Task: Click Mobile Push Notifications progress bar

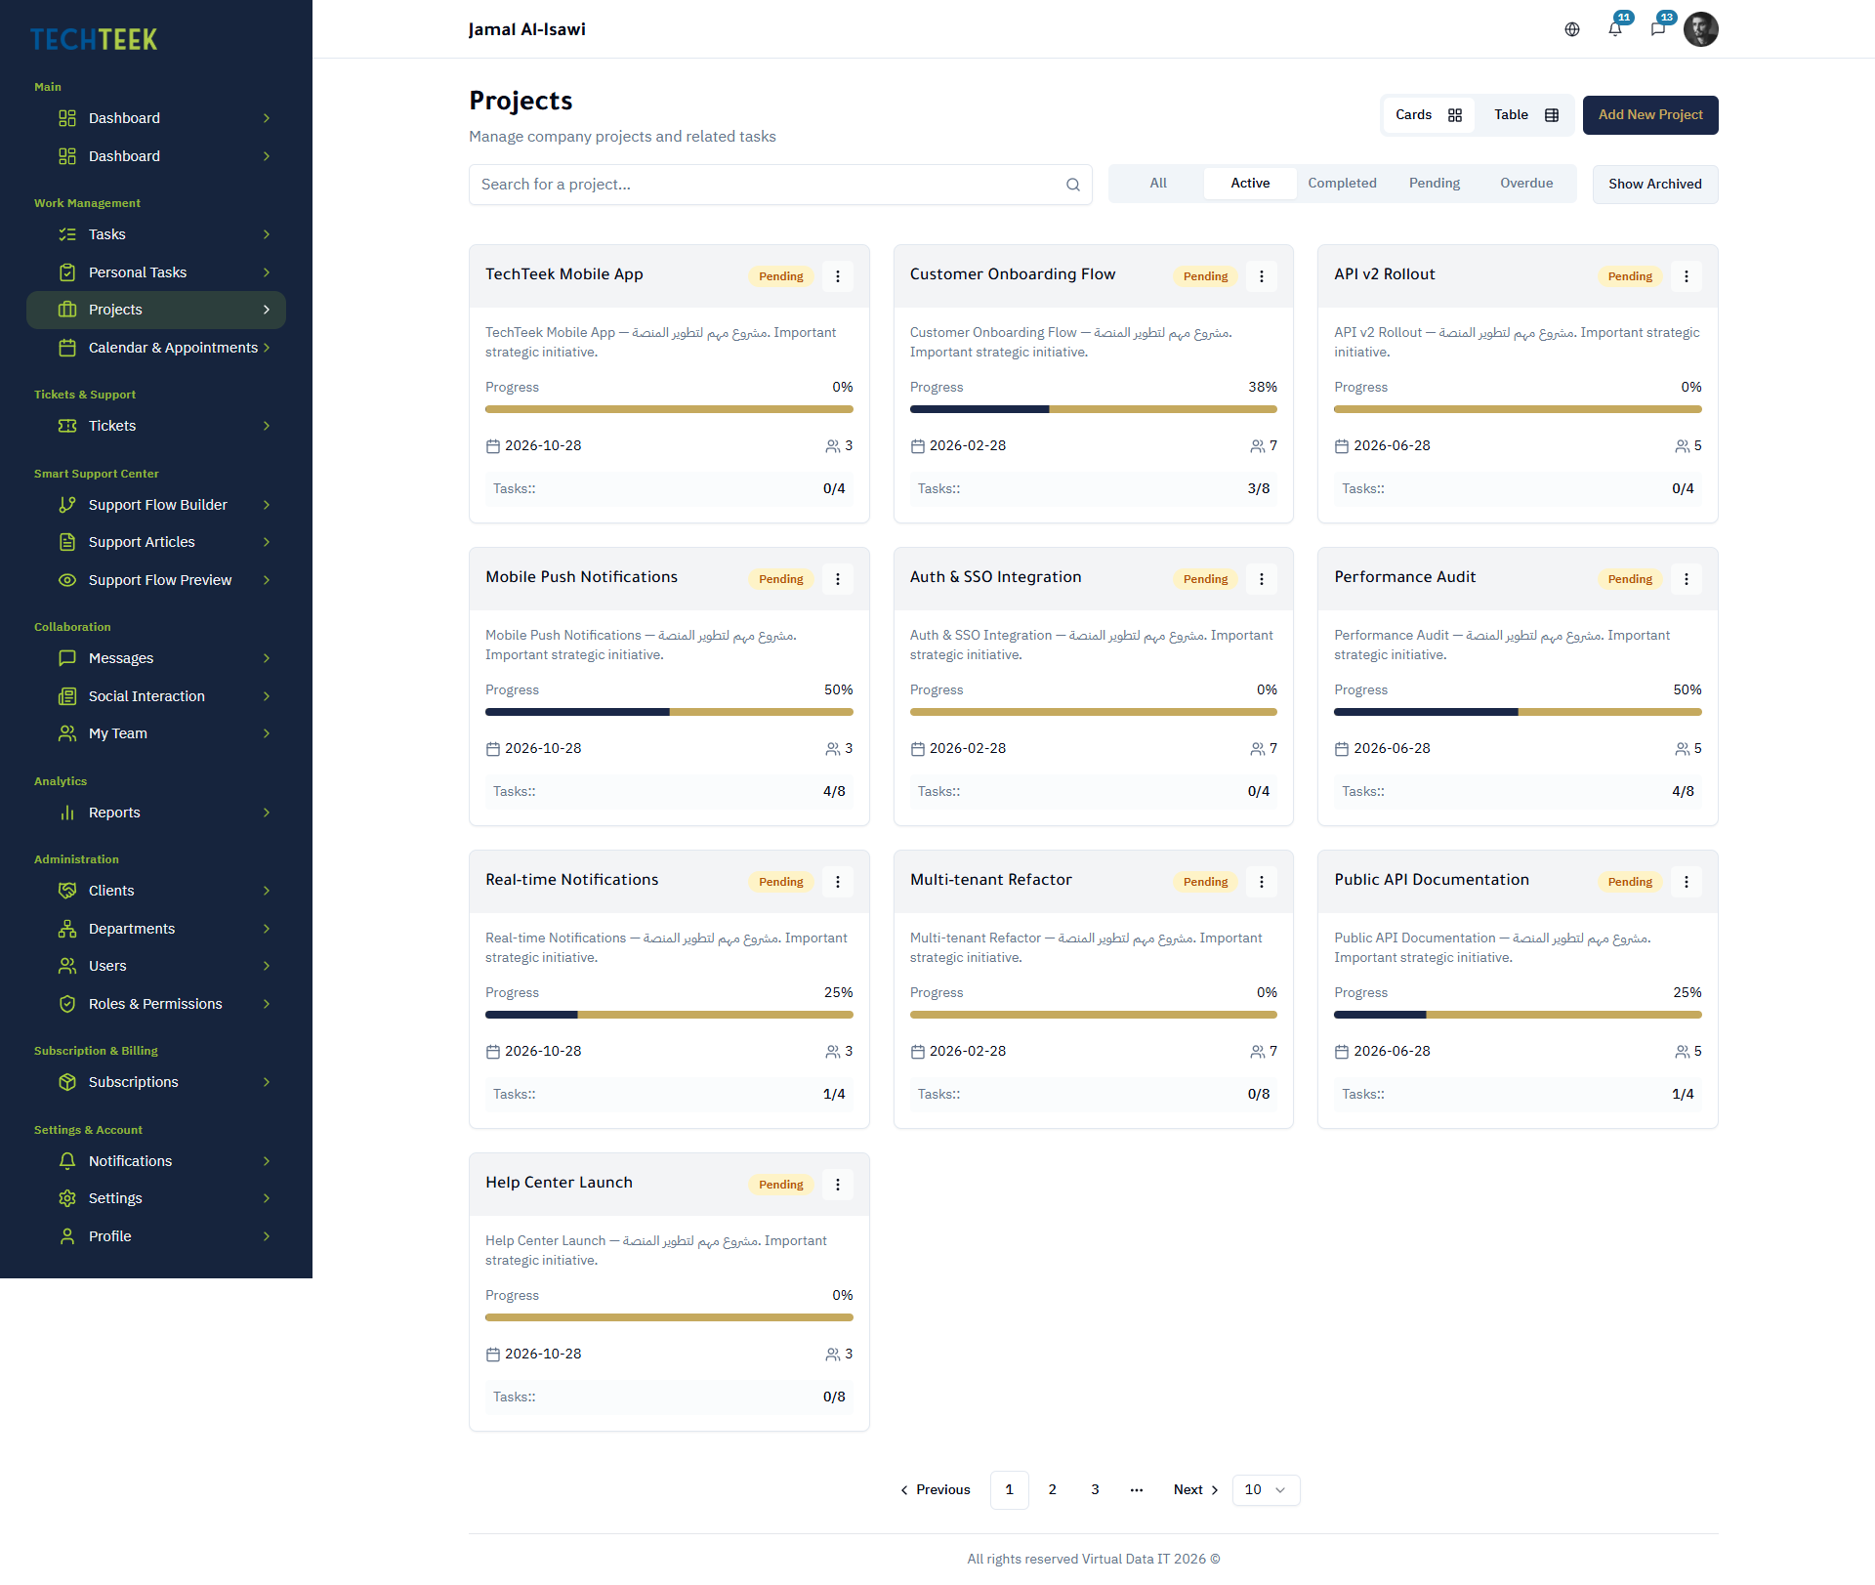Action: pyautogui.click(x=669, y=712)
